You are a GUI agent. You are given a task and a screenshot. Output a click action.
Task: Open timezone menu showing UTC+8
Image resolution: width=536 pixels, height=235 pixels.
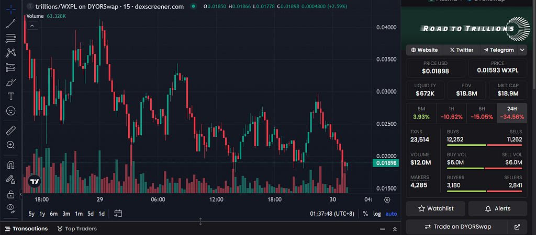(331, 214)
